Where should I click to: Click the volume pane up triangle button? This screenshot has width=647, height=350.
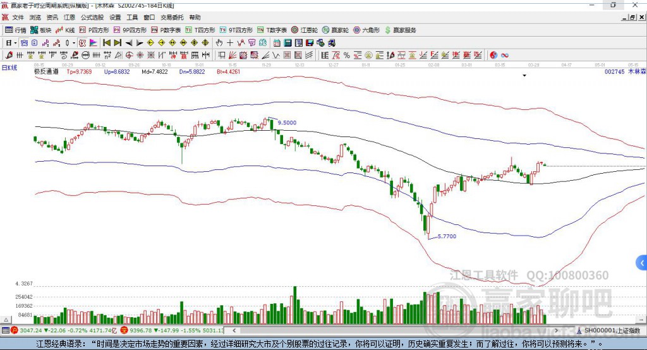pyautogui.click(x=6, y=320)
